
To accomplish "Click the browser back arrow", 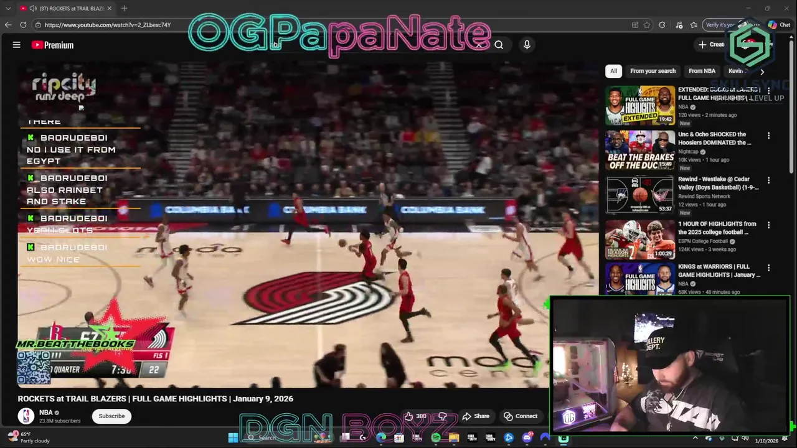I will tap(8, 25).
